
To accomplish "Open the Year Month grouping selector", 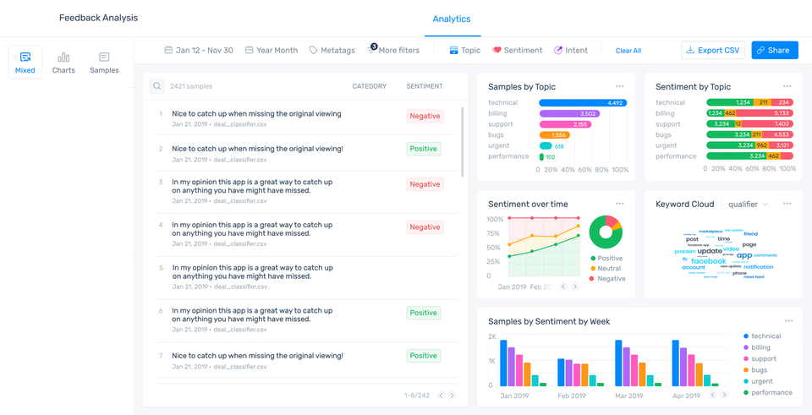I will tap(272, 51).
